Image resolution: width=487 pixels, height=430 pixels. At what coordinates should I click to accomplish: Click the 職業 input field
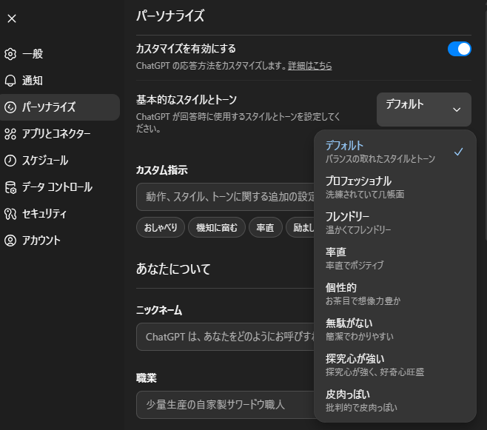(x=226, y=405)
